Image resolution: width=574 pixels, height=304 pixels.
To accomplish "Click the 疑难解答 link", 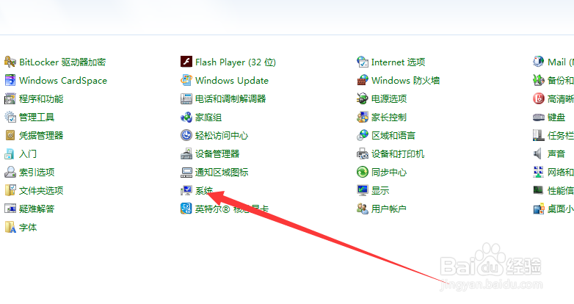I will click(x=37, y=209).
